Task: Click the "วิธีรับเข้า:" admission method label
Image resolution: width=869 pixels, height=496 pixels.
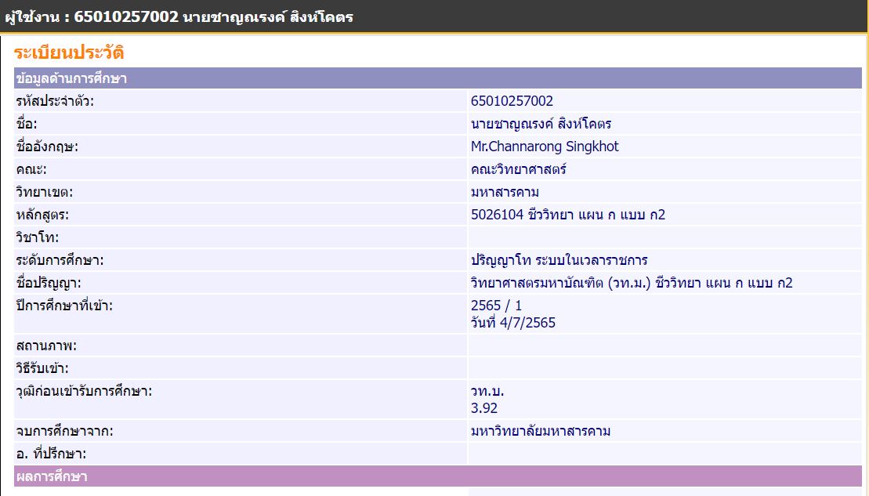Action: (x=42, y=368)
